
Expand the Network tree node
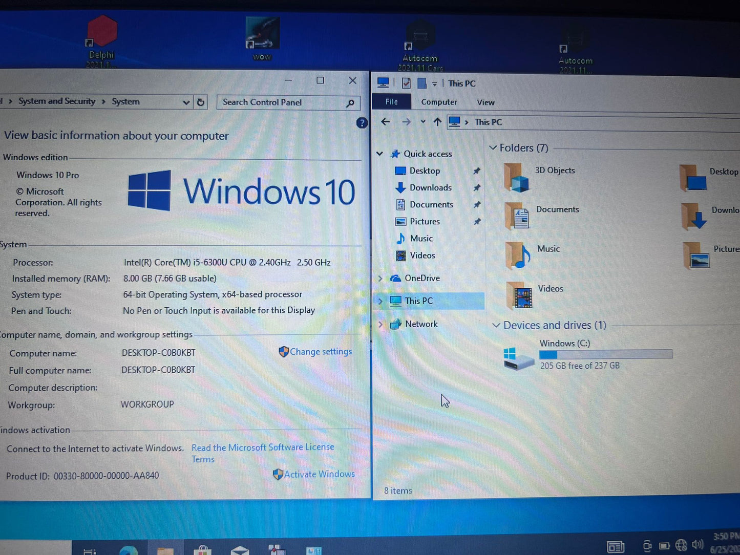(x=380, y=324)
